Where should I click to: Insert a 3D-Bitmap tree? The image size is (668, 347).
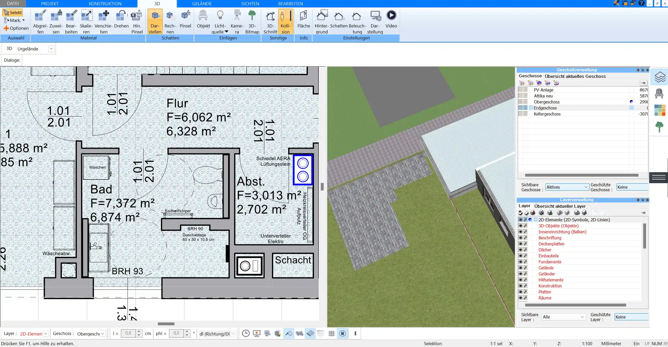coord(252,22)
